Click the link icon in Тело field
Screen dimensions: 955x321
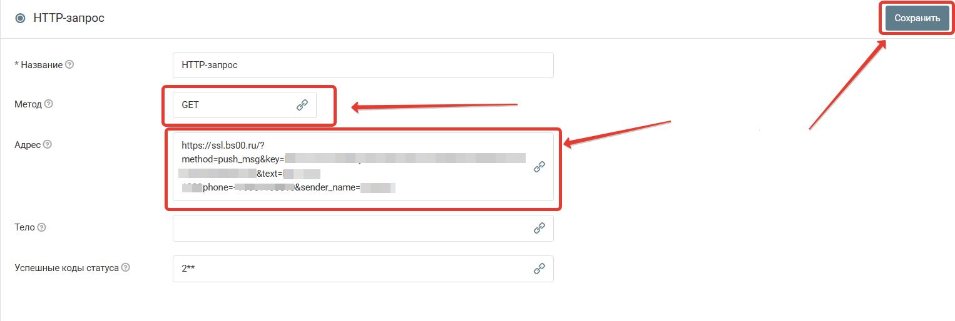(x=539, y=228)
